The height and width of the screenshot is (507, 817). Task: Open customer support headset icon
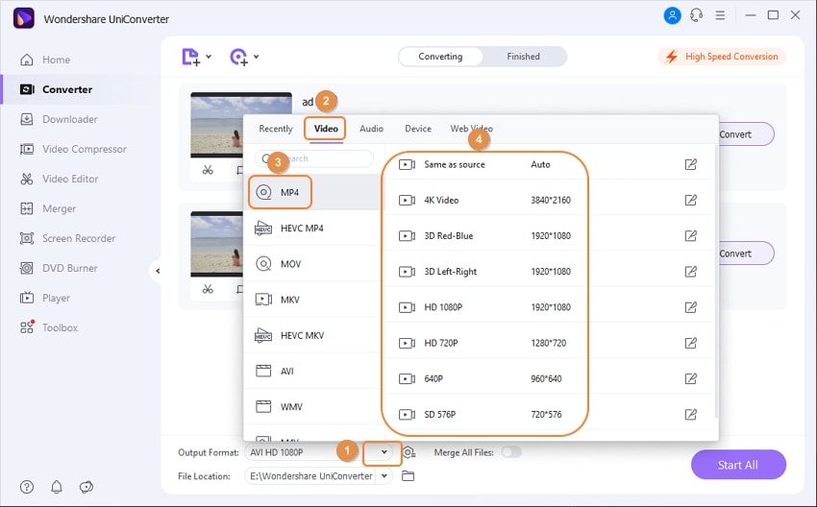point(696,15)
